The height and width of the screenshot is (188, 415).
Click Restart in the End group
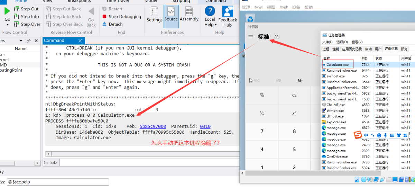[112, 9]
